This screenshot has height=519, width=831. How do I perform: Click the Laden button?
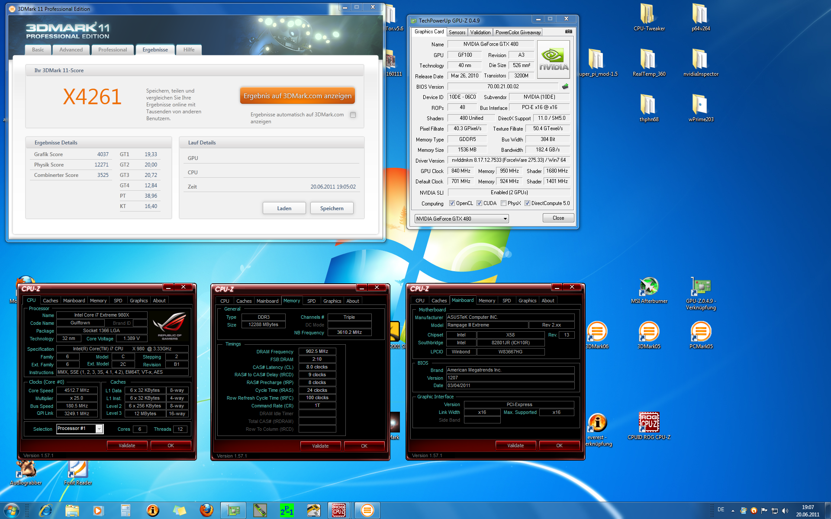click(284, 208)
